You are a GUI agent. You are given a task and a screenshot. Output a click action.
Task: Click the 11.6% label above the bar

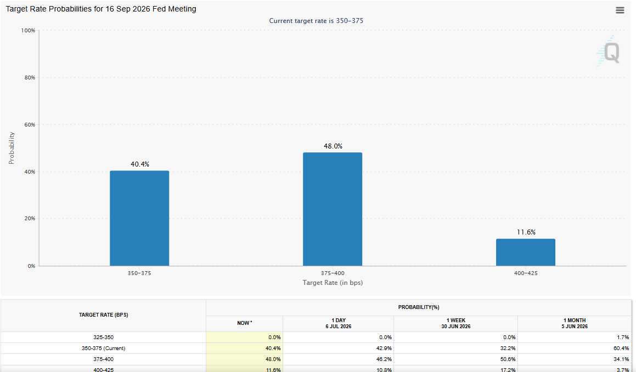[x=526, y=232]
